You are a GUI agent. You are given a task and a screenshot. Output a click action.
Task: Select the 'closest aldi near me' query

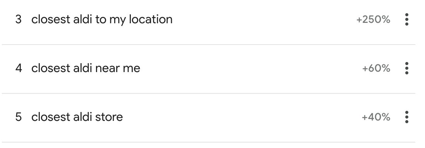point(86,68)
